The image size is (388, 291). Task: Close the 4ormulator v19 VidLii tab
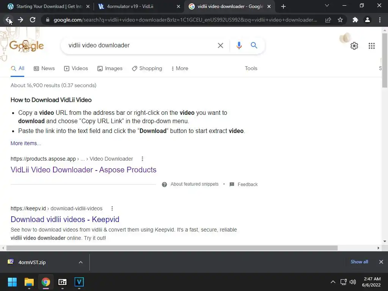pyautogui.click(x=178, y=7)
